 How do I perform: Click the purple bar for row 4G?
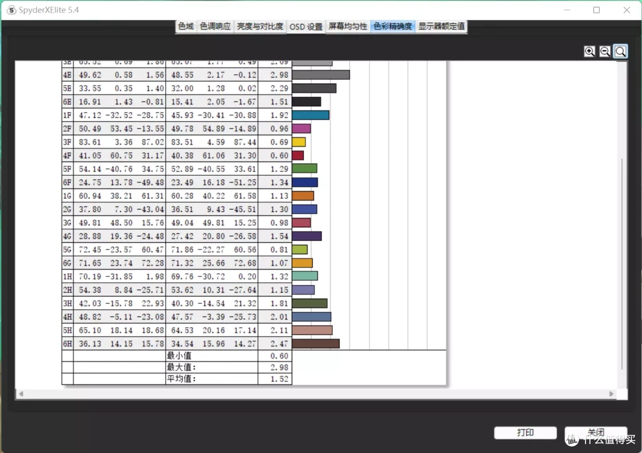pyautogui.click(x=307, y=236)
